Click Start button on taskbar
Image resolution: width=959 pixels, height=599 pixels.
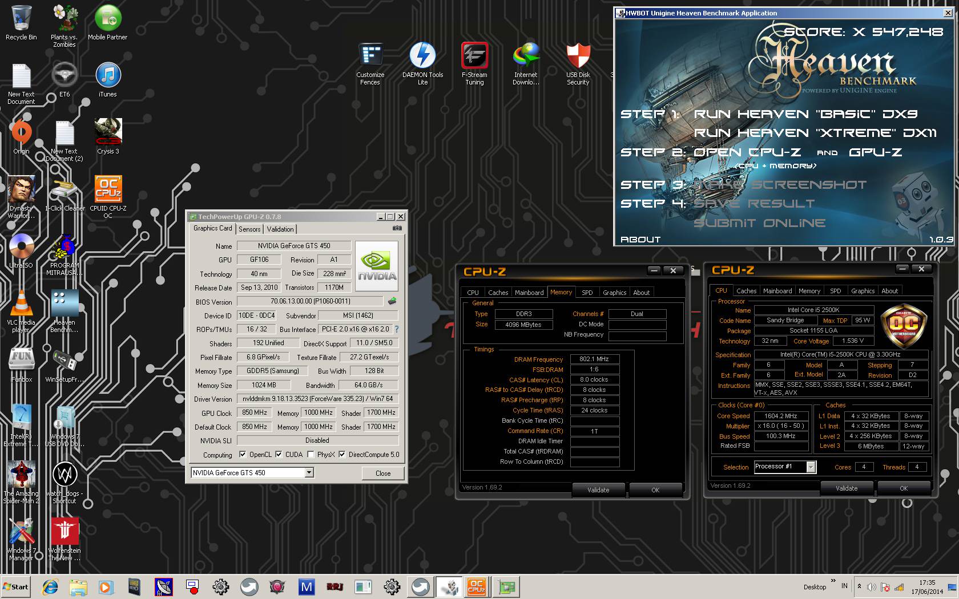[x=16, y=586]
